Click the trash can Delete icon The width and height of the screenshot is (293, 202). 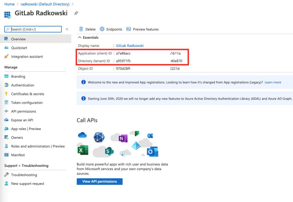tap(81, 29)
